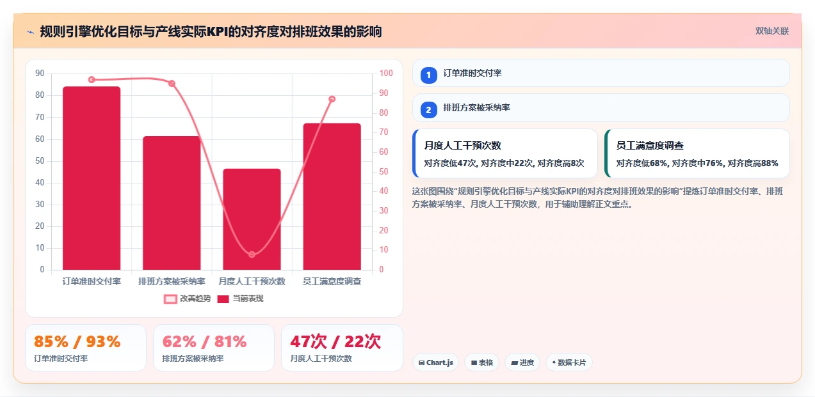Click the diamond icon on 数据卡片 tag

(554, 362)
